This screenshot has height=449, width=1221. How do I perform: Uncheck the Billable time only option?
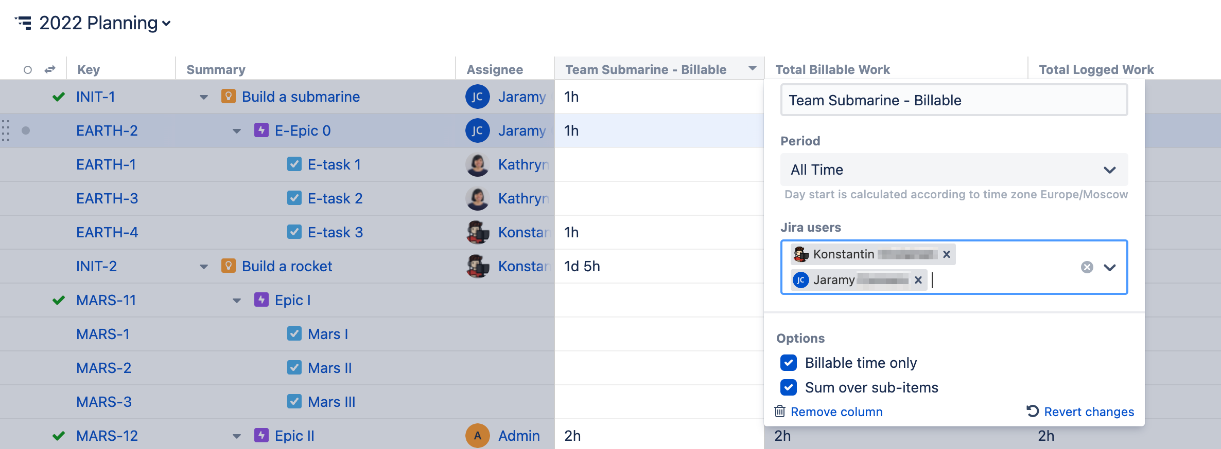click(x=788, y=363)
